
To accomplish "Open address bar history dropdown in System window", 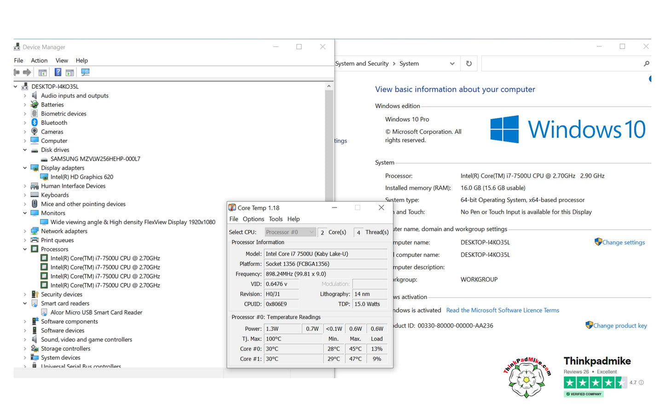I will pyautogui.click(x=452, y=63).
